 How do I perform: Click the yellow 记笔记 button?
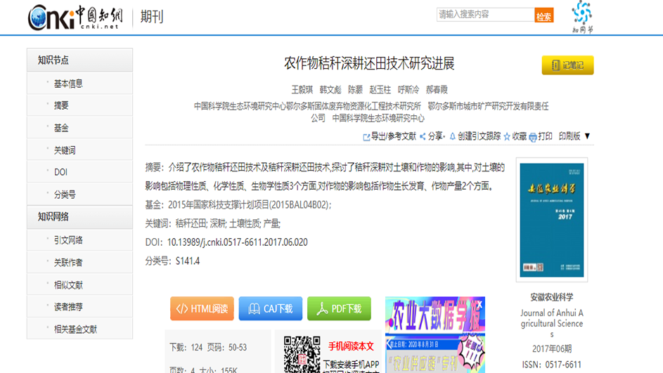[x=567, y=65]
